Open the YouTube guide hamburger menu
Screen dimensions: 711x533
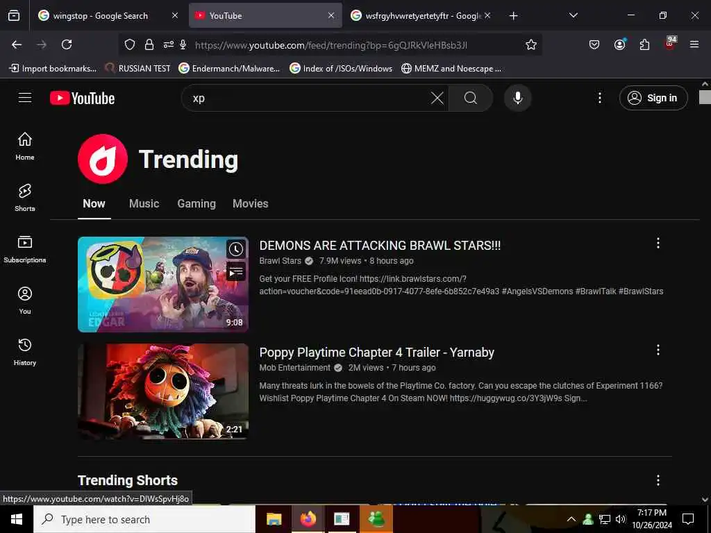pos(25,97)
